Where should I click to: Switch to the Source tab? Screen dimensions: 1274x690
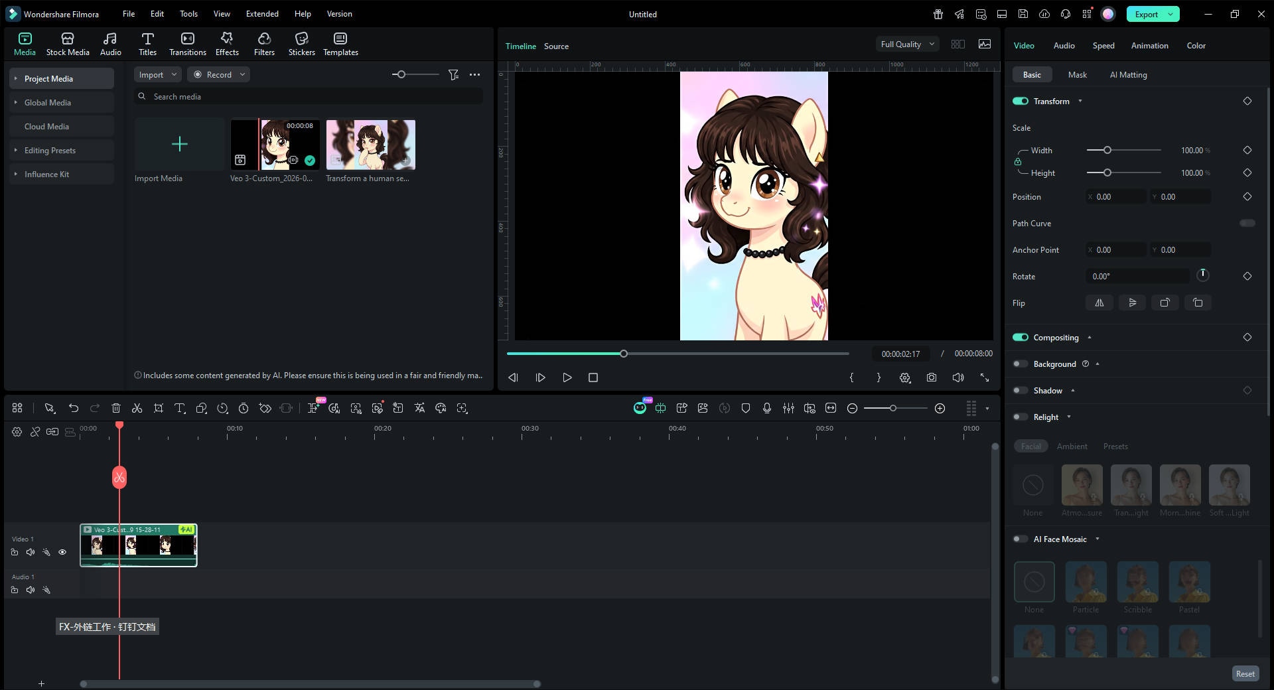click(556, 46)
